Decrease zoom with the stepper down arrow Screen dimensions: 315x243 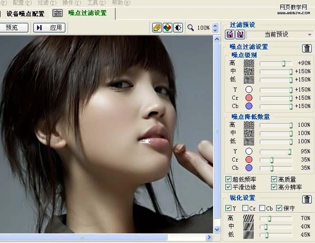coord(215,30)
